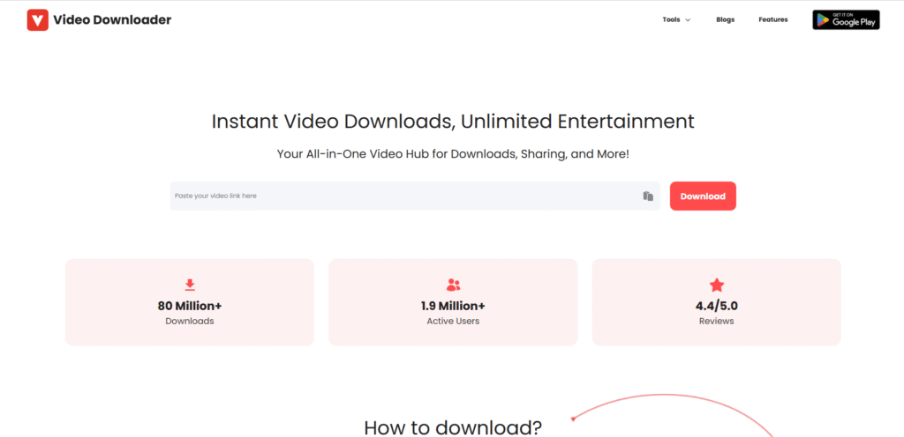The height and width of the screenshot is (437, 904).
Task: Go to the Features section
Action: coord(772,19)
